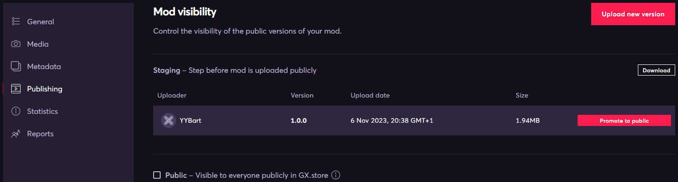Click the Media camera icon

(x=16, y=44)
